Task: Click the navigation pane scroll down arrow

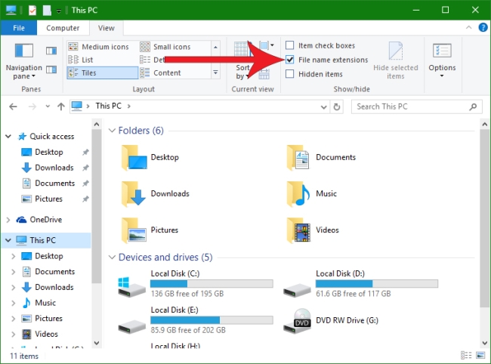Action: point(97,343)
